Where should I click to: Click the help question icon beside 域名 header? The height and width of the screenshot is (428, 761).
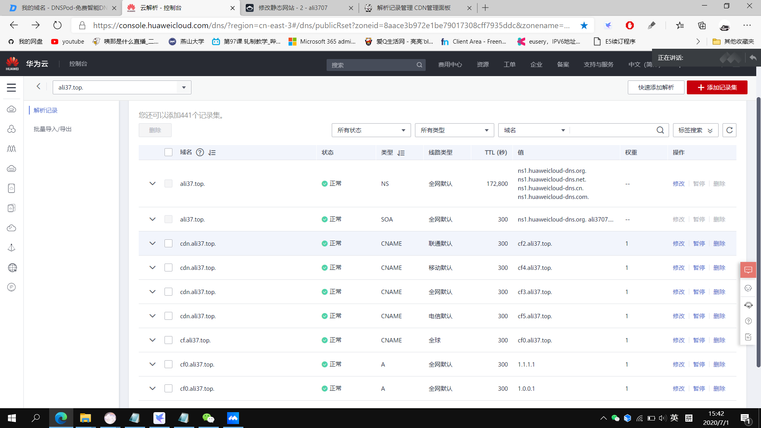200,152
